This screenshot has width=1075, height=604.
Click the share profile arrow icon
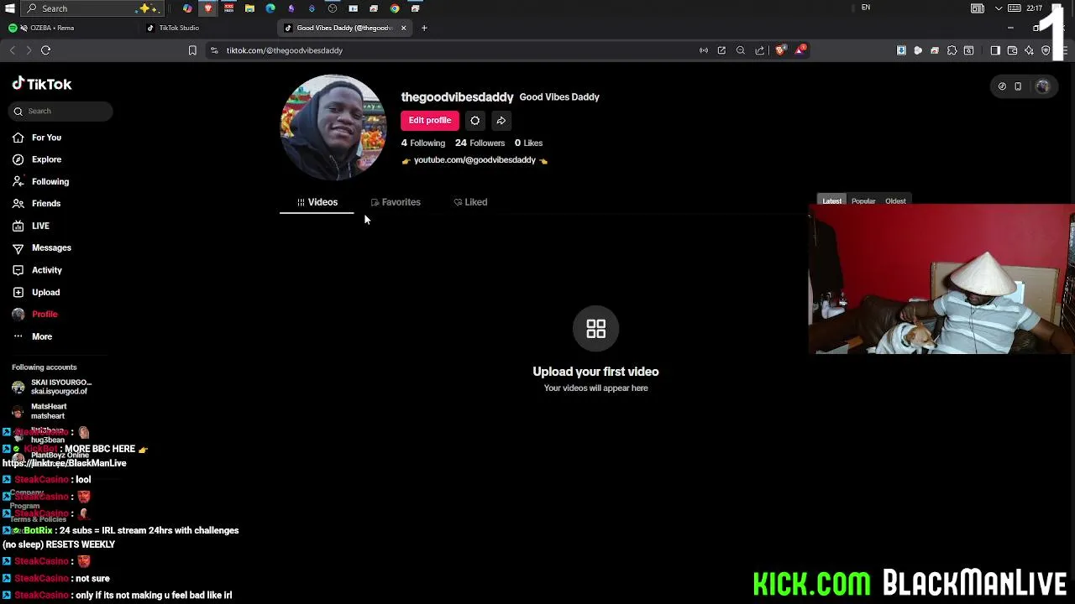point(501,120)
